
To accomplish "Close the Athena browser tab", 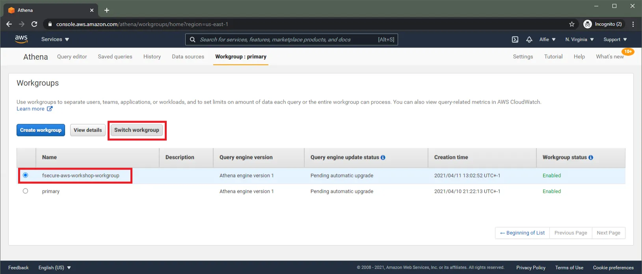I will click(92, 10).
